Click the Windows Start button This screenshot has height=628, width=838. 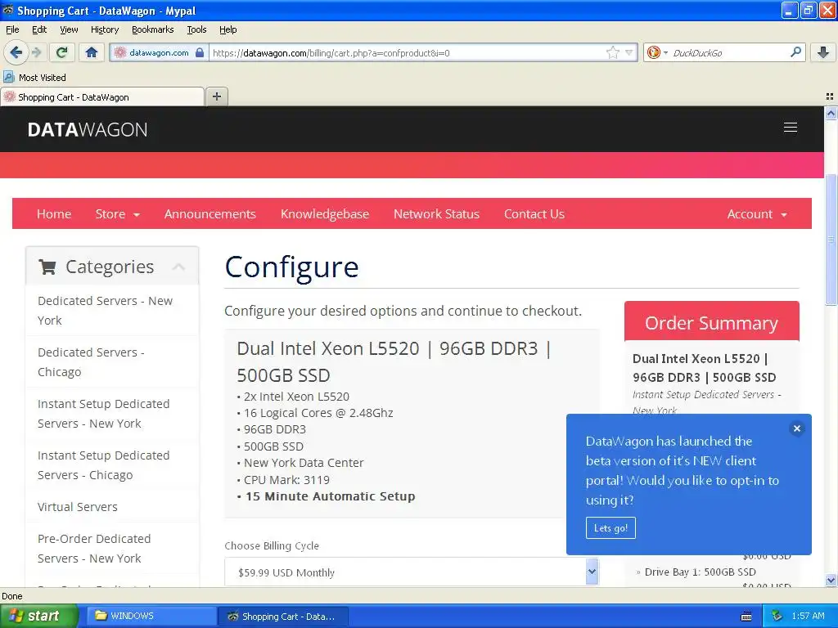pos(38,616)
